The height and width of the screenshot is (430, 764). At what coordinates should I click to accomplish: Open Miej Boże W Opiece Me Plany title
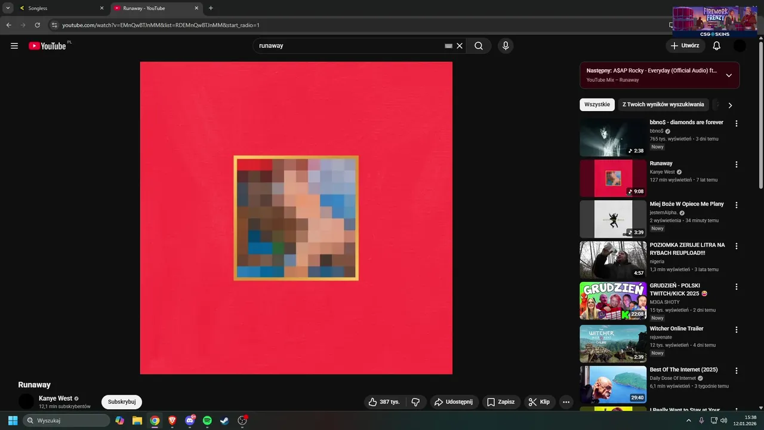pyautogui.click(x=686, y=204)
